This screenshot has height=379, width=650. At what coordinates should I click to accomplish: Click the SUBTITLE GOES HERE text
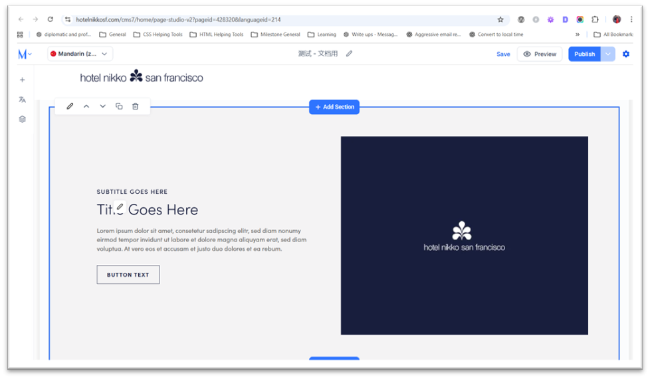pos(132,192)
